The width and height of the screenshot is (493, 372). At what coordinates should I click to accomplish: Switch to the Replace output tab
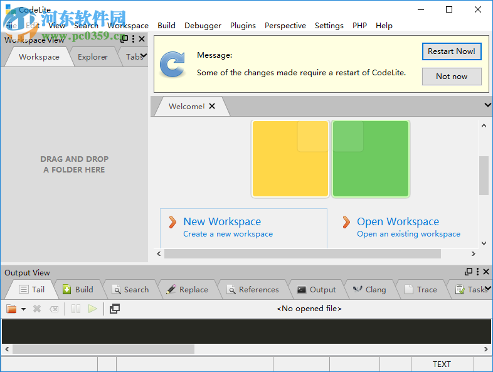click(188, 290)
